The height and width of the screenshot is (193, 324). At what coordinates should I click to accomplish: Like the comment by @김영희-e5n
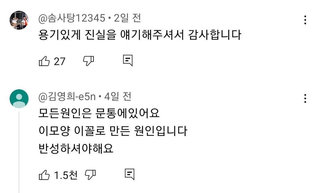tap(44, 175)
